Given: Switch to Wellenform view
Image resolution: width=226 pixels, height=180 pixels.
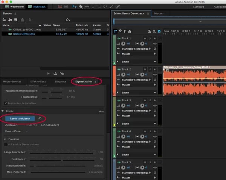Looking at the screenshot, I should 14,7.
